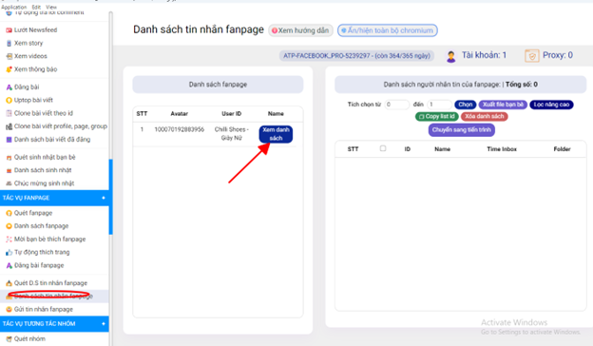Click the Tự động thích trang thumbs-up icon

coord(9,252)
